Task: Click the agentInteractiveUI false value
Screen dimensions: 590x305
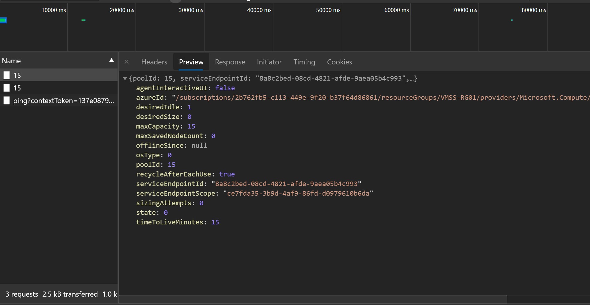Action: tap(225, 88)
